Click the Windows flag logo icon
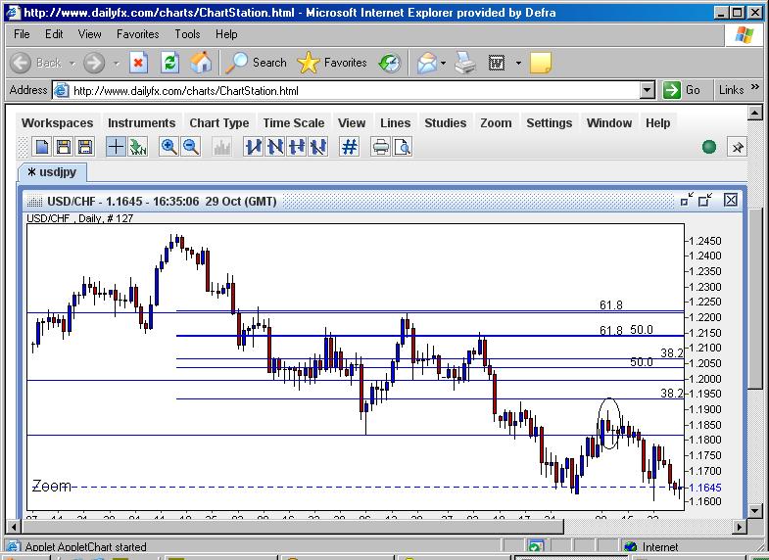The width and height of the screenshot is (769, 560). tap(744, 35)
